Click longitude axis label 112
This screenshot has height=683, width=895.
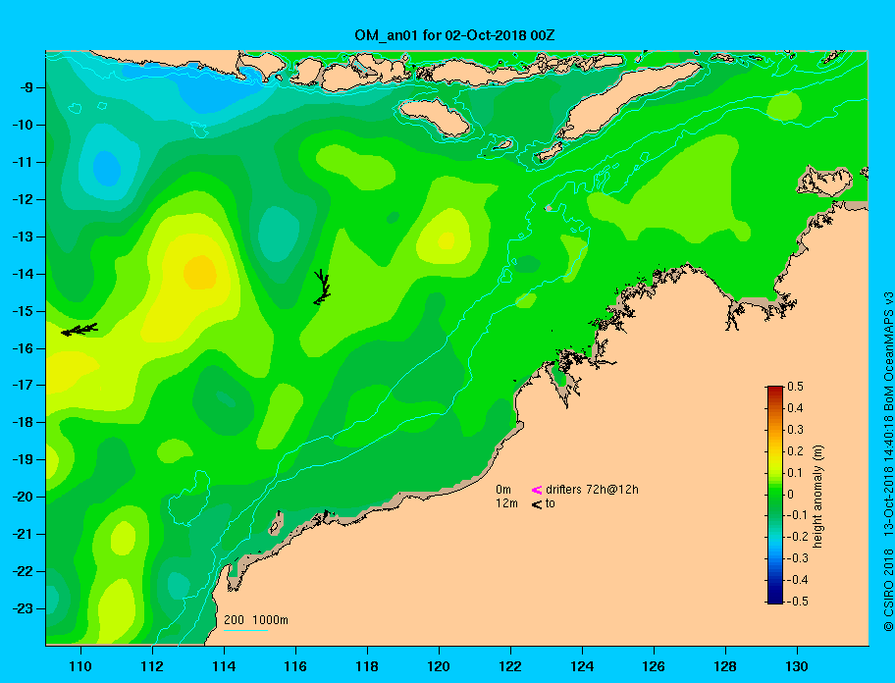(152, 666)
